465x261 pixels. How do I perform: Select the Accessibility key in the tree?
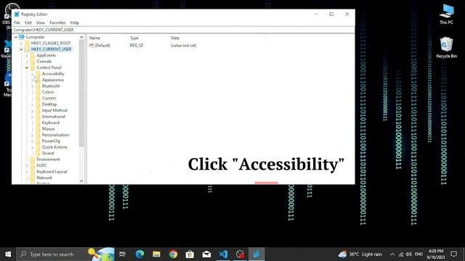(x=53, y=74)
